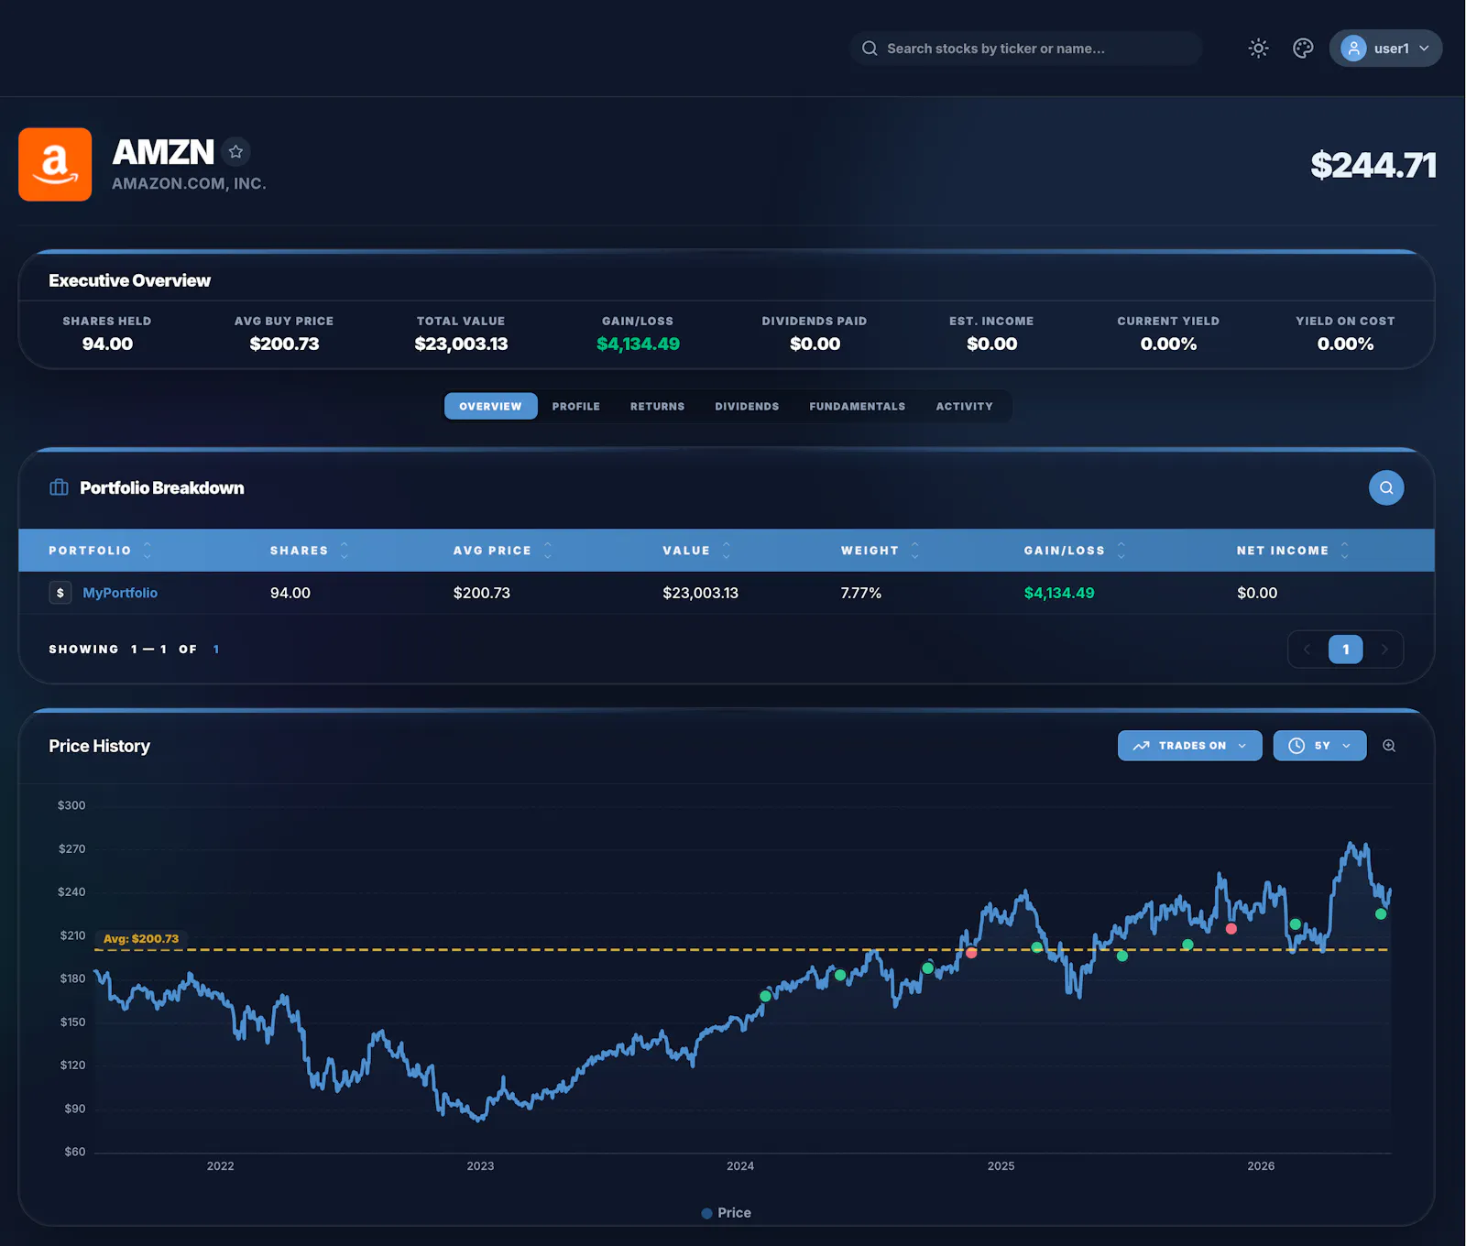The height and width of the screenshot is (1246, 1466).
Task: Click the Avg: $200.73 chart label
Action: (141, 938)
